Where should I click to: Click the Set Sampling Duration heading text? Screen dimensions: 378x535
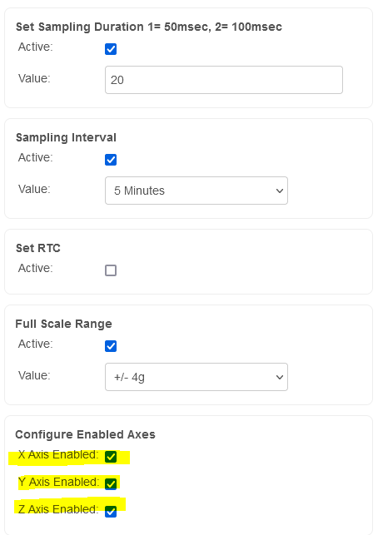click(149, 27)
